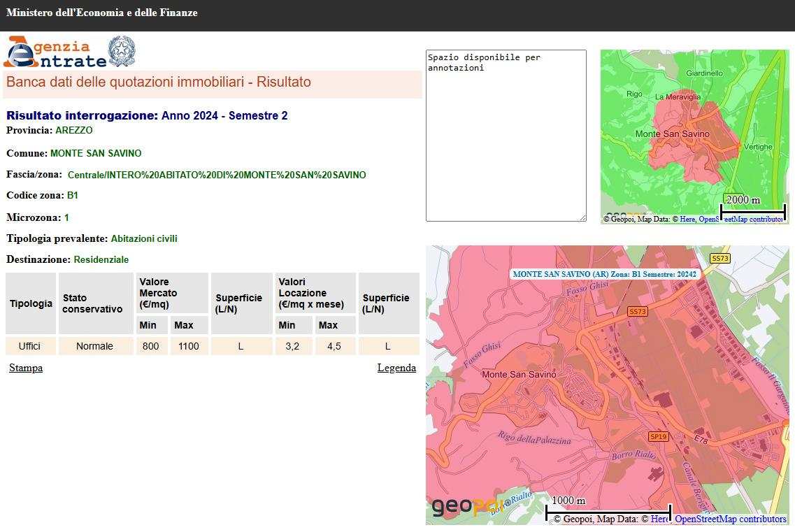The height and width of the screenshot is (532, 795).
Task: Open the Stampa print link
Action: point(26,368)
